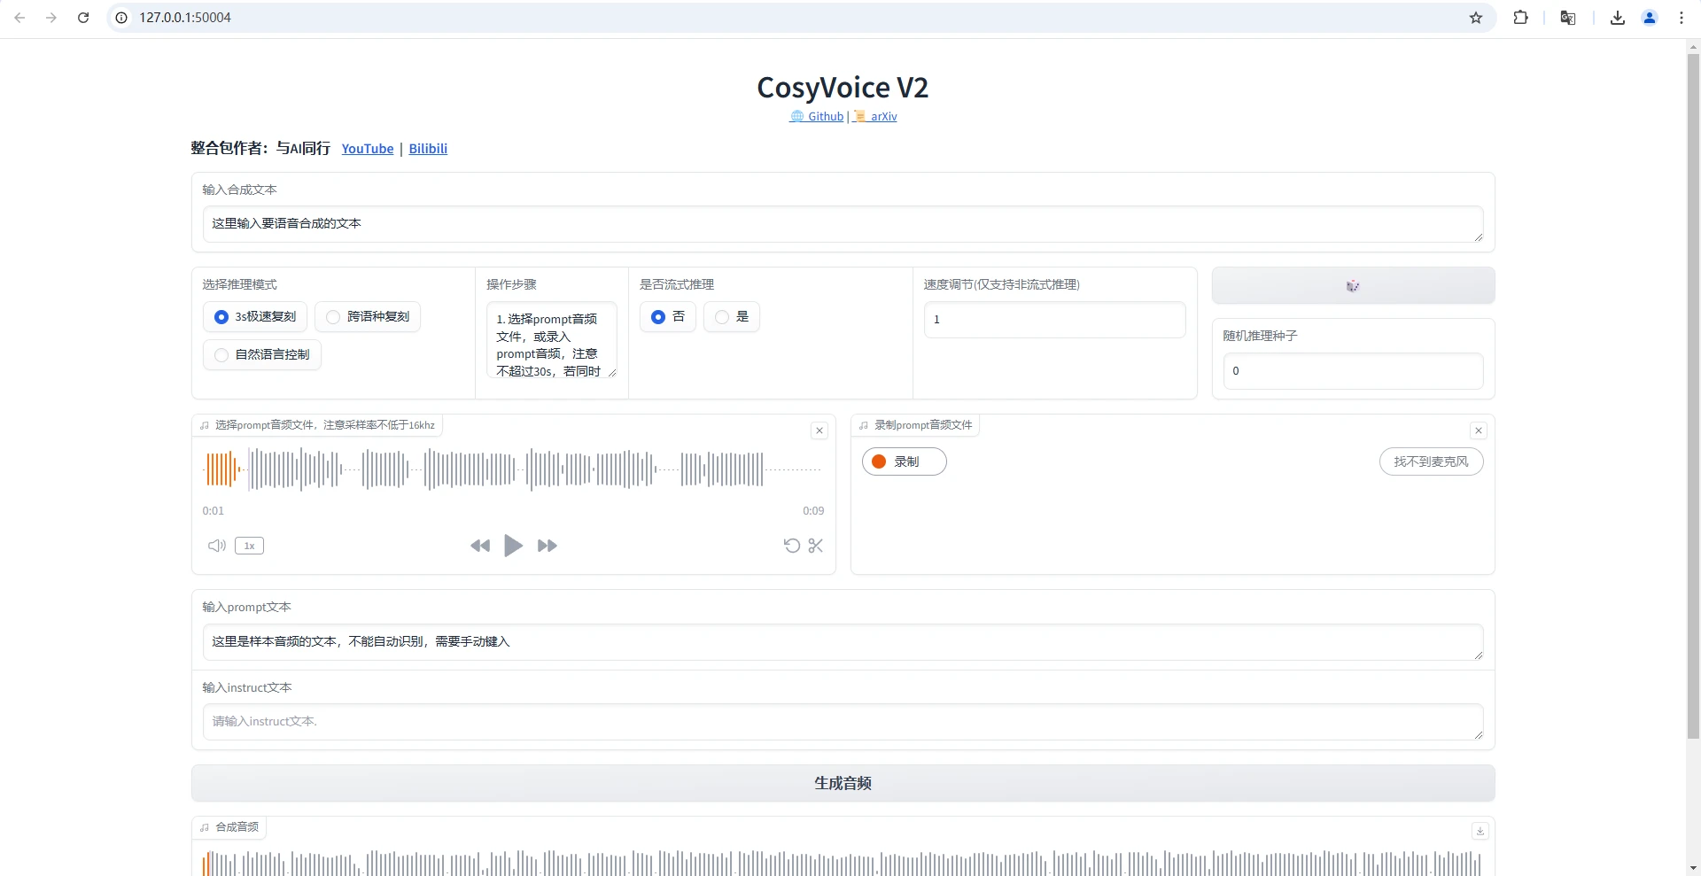Select the 自然语言控制 inference mode
This screenshot has width=1701, height=876.
[x=262, y=355]
